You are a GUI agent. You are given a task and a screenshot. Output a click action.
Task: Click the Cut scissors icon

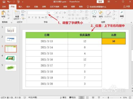pos(8,11)
